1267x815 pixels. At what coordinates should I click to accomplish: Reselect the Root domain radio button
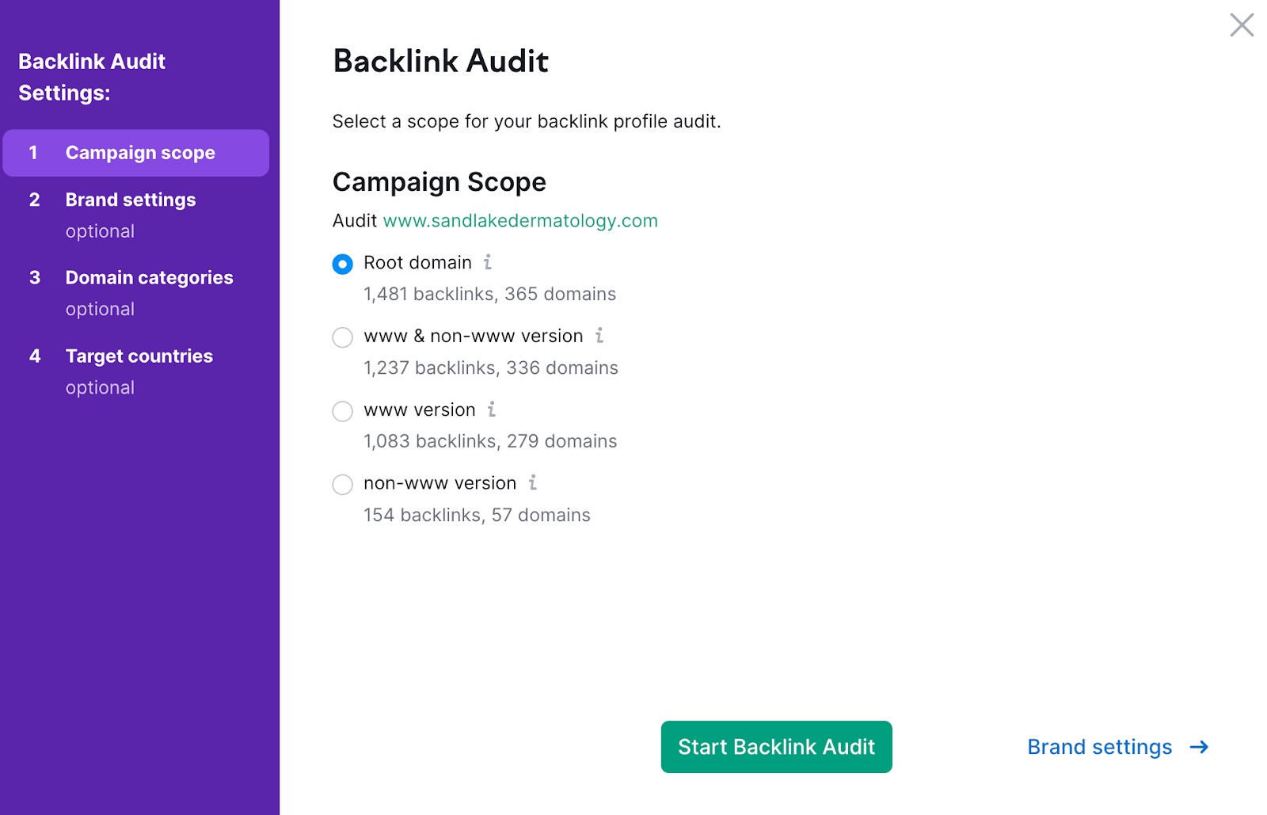coord(342,264)
